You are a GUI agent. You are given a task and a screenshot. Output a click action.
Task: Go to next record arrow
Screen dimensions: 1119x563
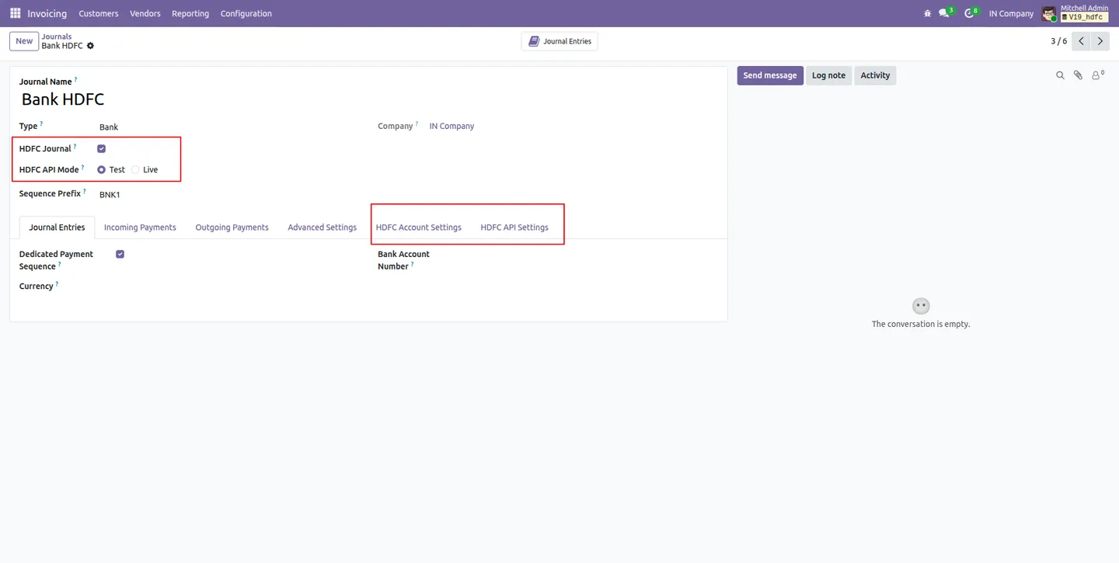pyautogui.click(x=1100, y=41)
